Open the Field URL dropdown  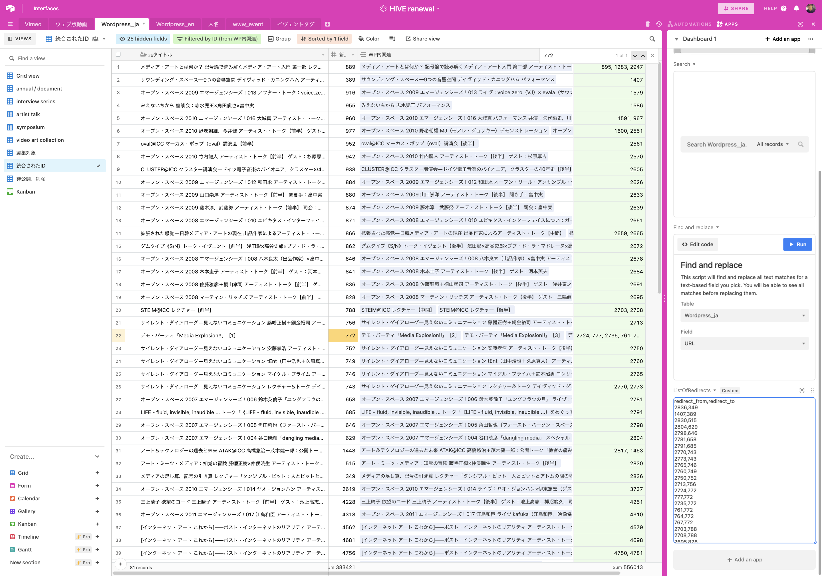pyautogui.click(x=744, y=343)
